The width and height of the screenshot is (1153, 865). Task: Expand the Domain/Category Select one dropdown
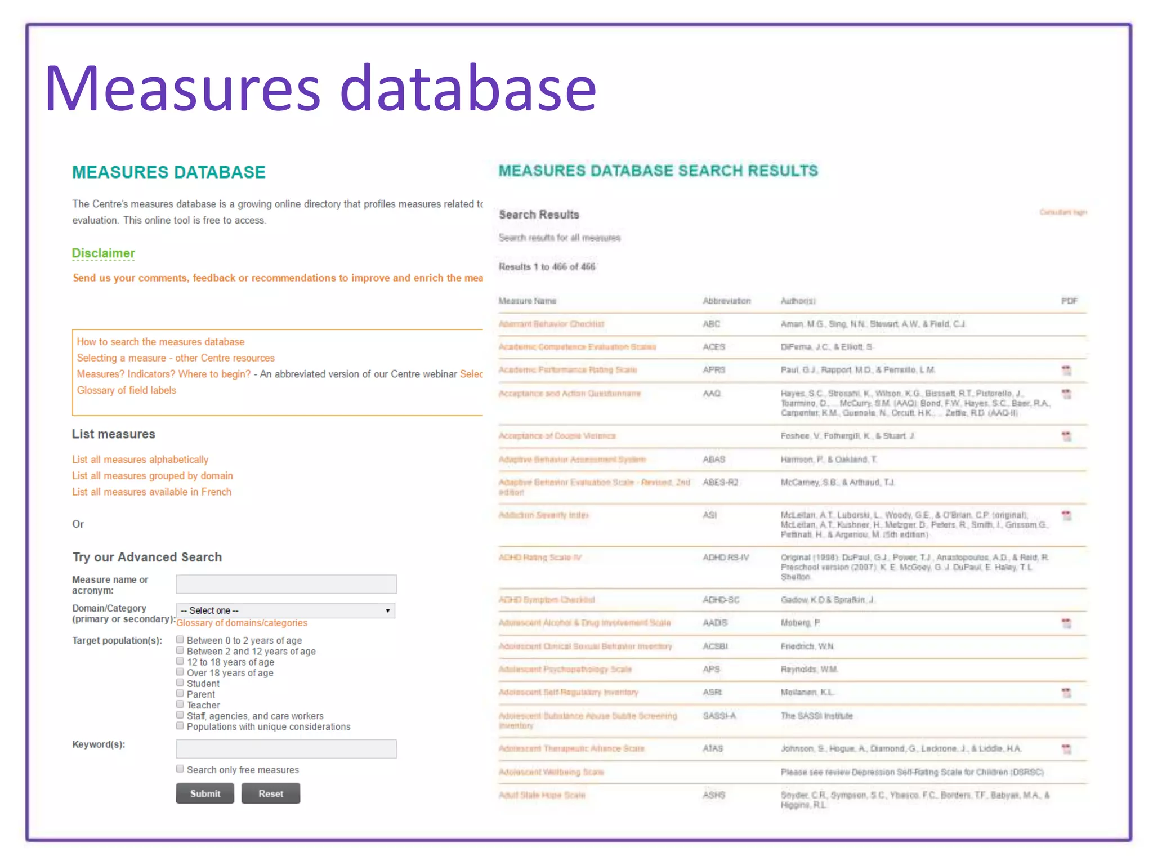click(x=285, y=611)
